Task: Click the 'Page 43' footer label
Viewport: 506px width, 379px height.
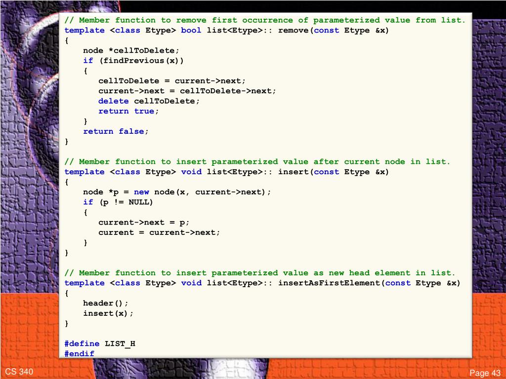Action: pyautogui.click(x=485, y=373)
